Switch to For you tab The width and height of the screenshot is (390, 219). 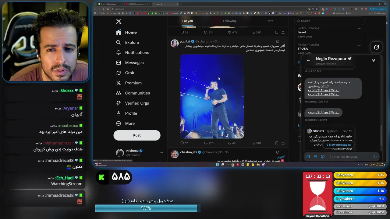[x=188, y=21]
